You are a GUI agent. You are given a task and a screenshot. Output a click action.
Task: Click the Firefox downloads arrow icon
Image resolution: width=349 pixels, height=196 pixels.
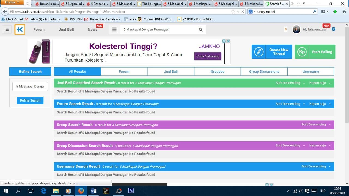[x=335, y=11]
